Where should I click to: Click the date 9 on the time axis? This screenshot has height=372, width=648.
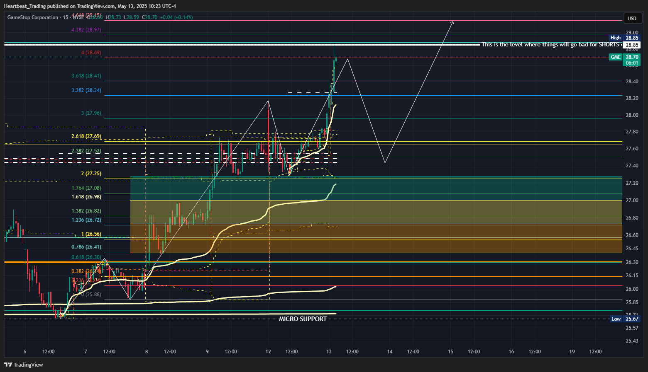(x=207, y=352)
